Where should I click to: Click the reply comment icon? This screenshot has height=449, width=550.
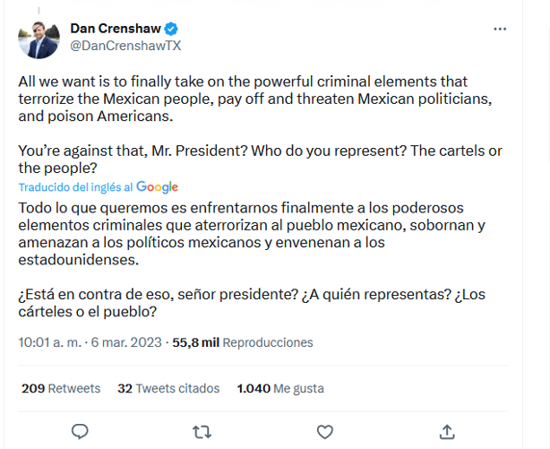(80, 431)
